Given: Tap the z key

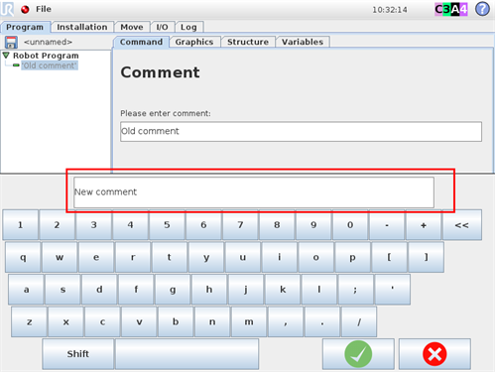Looking at the screenshot, I should [30, 321].
